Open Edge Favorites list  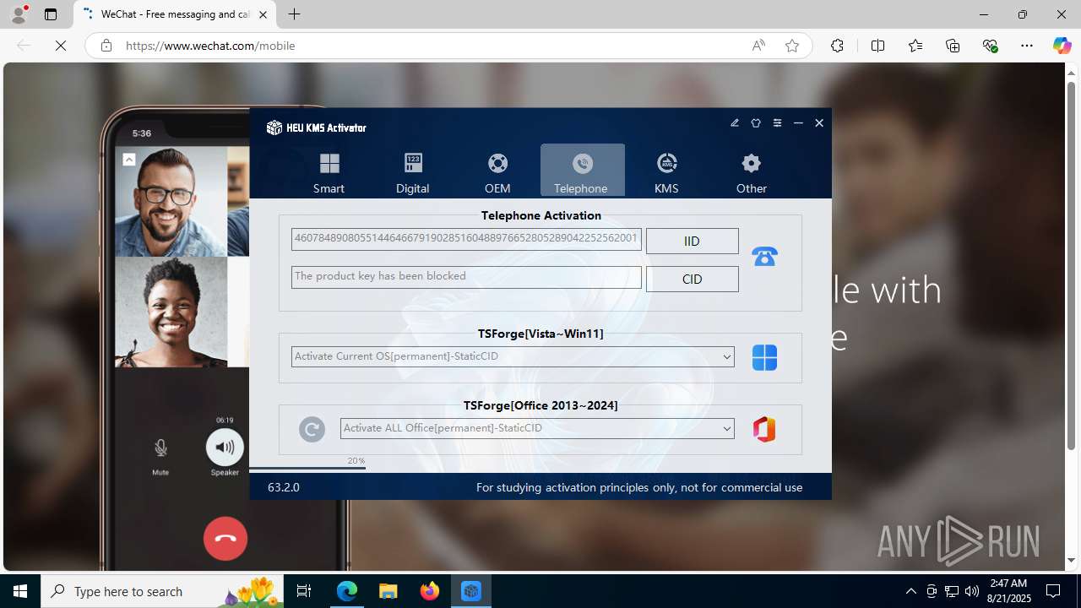tap(915, 46)
